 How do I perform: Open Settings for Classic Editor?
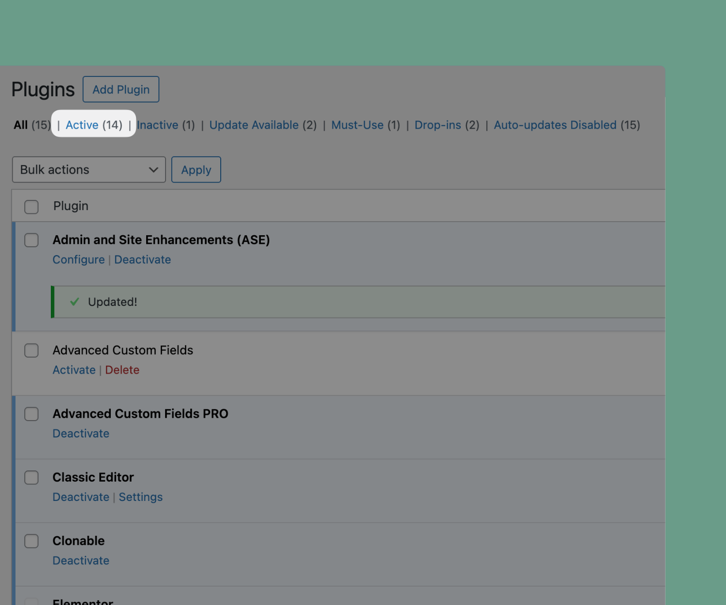pos(140,497)
